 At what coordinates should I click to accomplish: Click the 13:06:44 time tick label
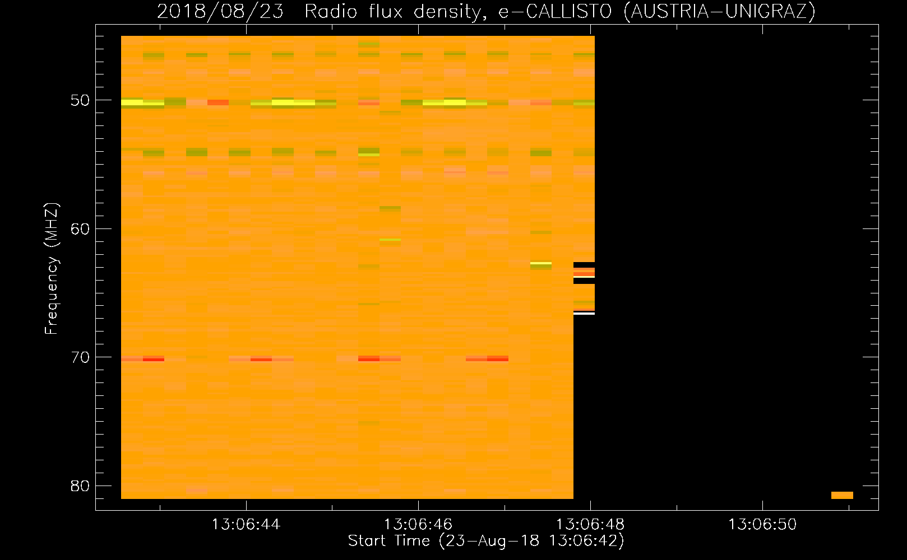(x=246, y=525)
